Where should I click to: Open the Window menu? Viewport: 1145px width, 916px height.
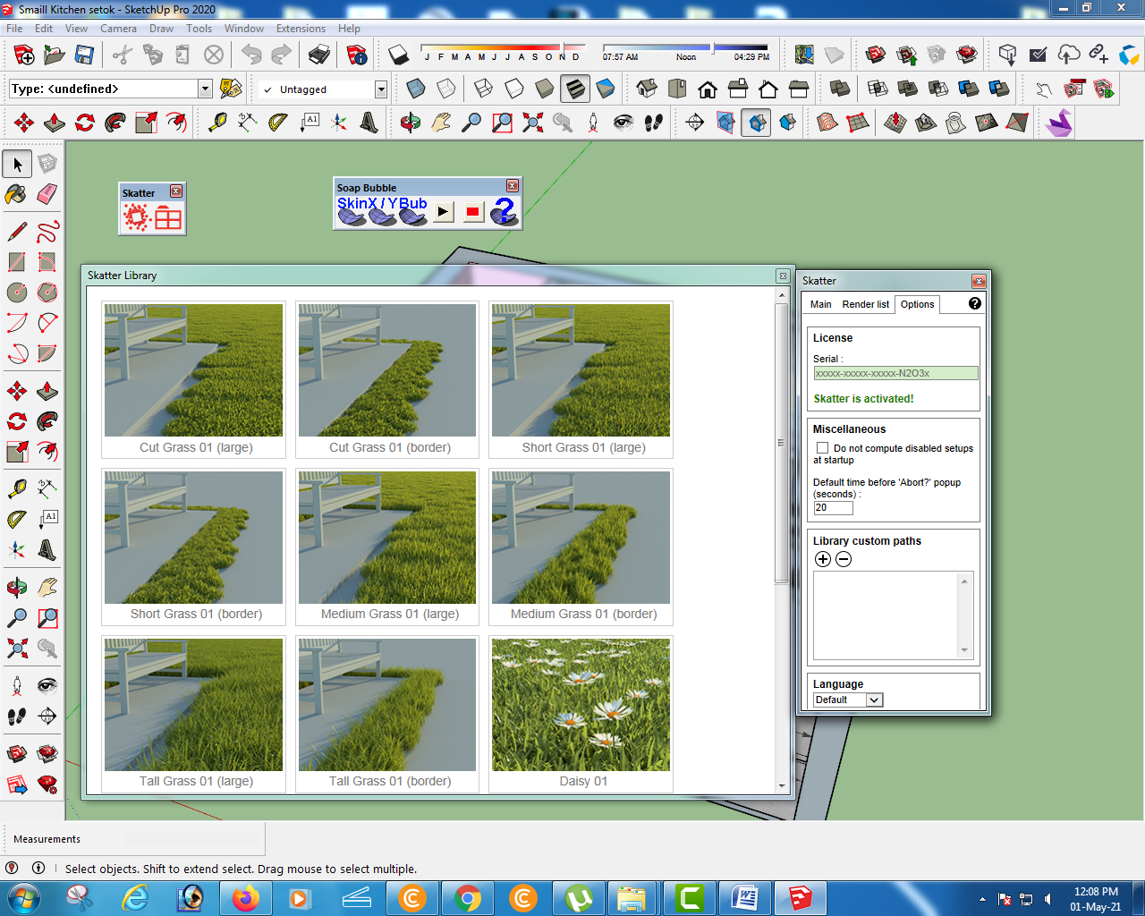pyautogui.click(x=243, y=29)
